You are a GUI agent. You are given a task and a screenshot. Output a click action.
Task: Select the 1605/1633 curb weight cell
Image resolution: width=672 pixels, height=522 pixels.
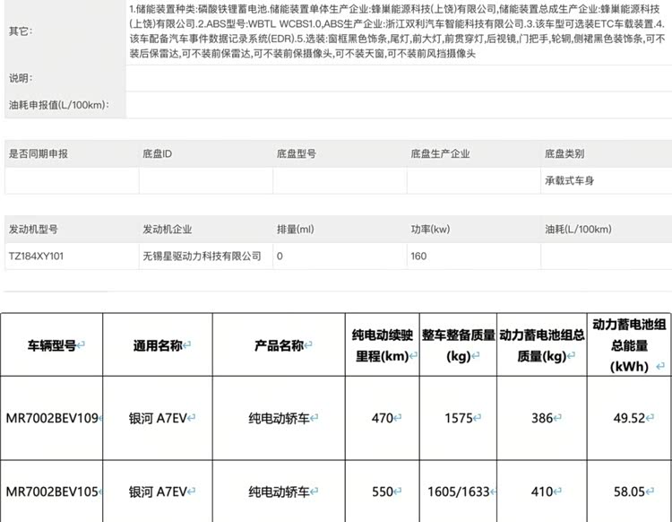[459, 492]
